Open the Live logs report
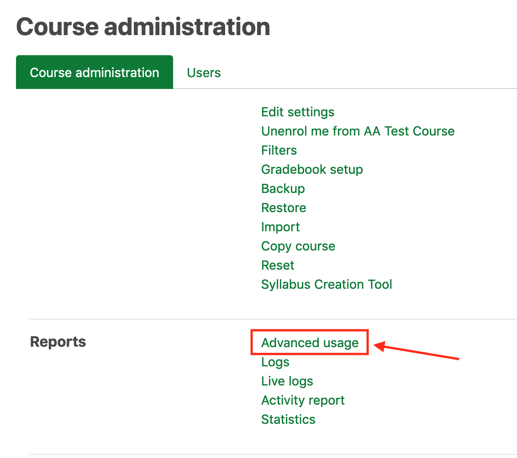 pyautogui.click(x=287, y=381)
